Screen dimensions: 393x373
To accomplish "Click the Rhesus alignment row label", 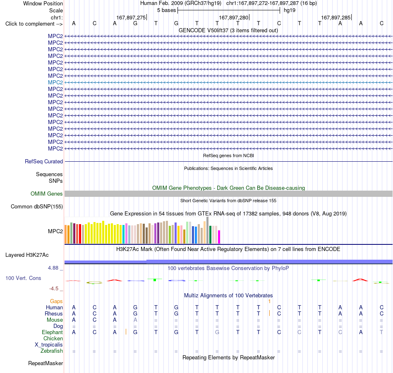I will pos(54,314).
